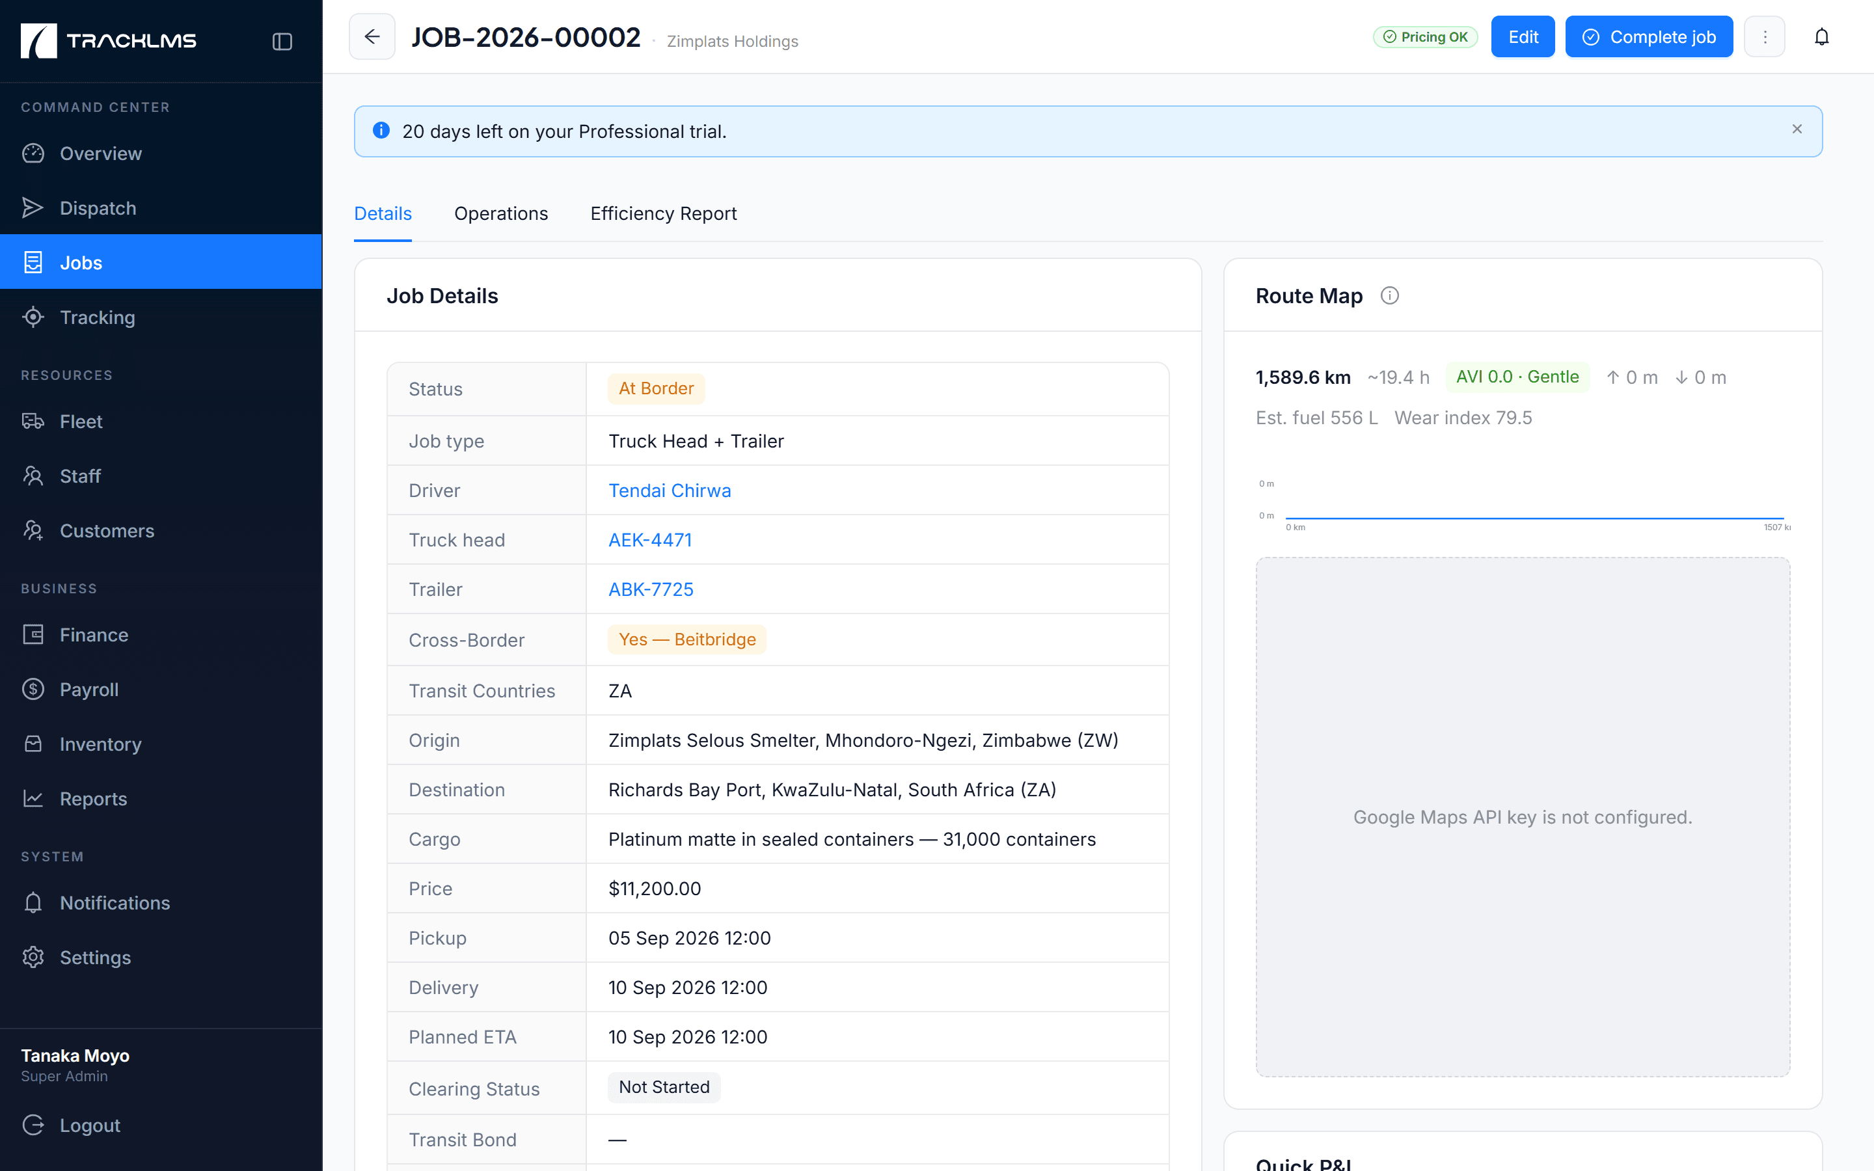Open Reports in the sidebar

point(161,798)
